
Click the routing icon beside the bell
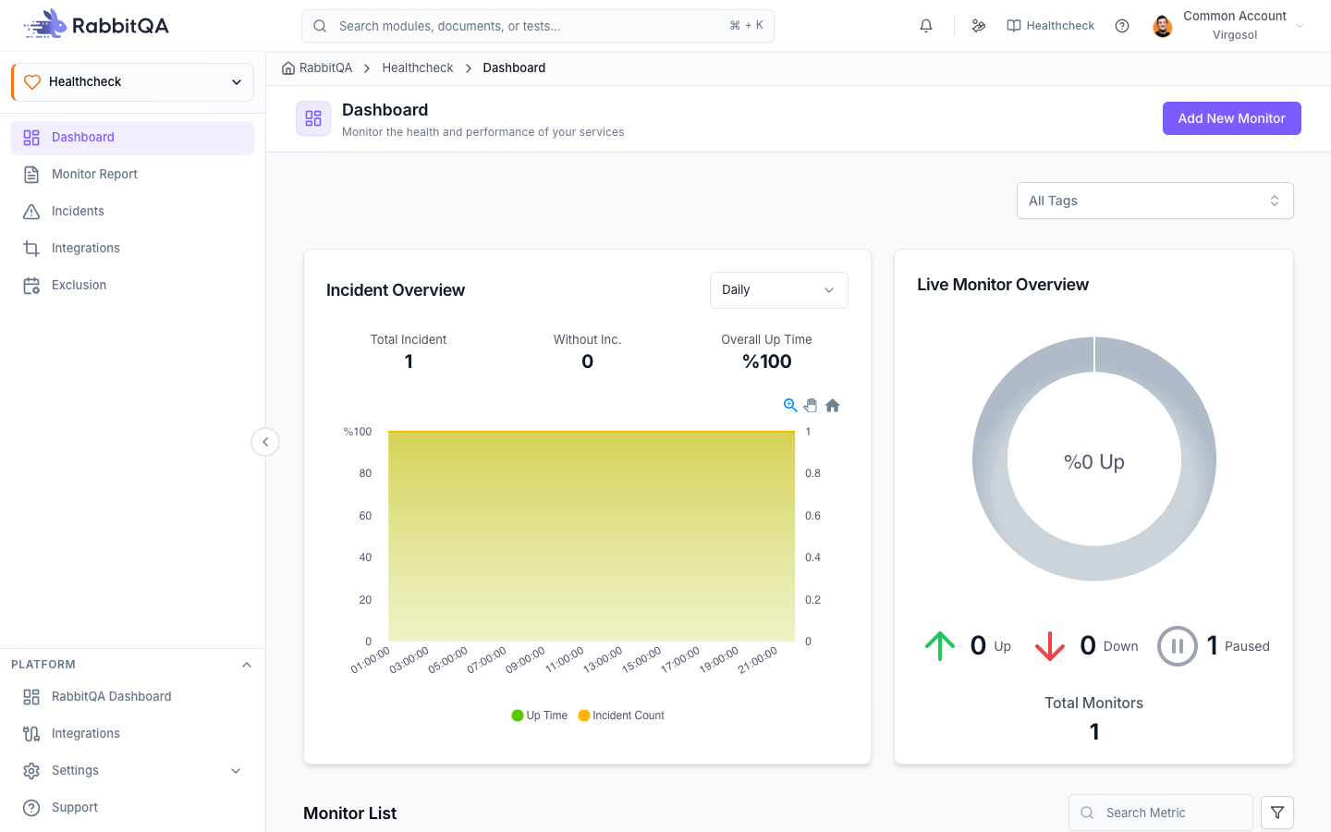coord(979,26)
